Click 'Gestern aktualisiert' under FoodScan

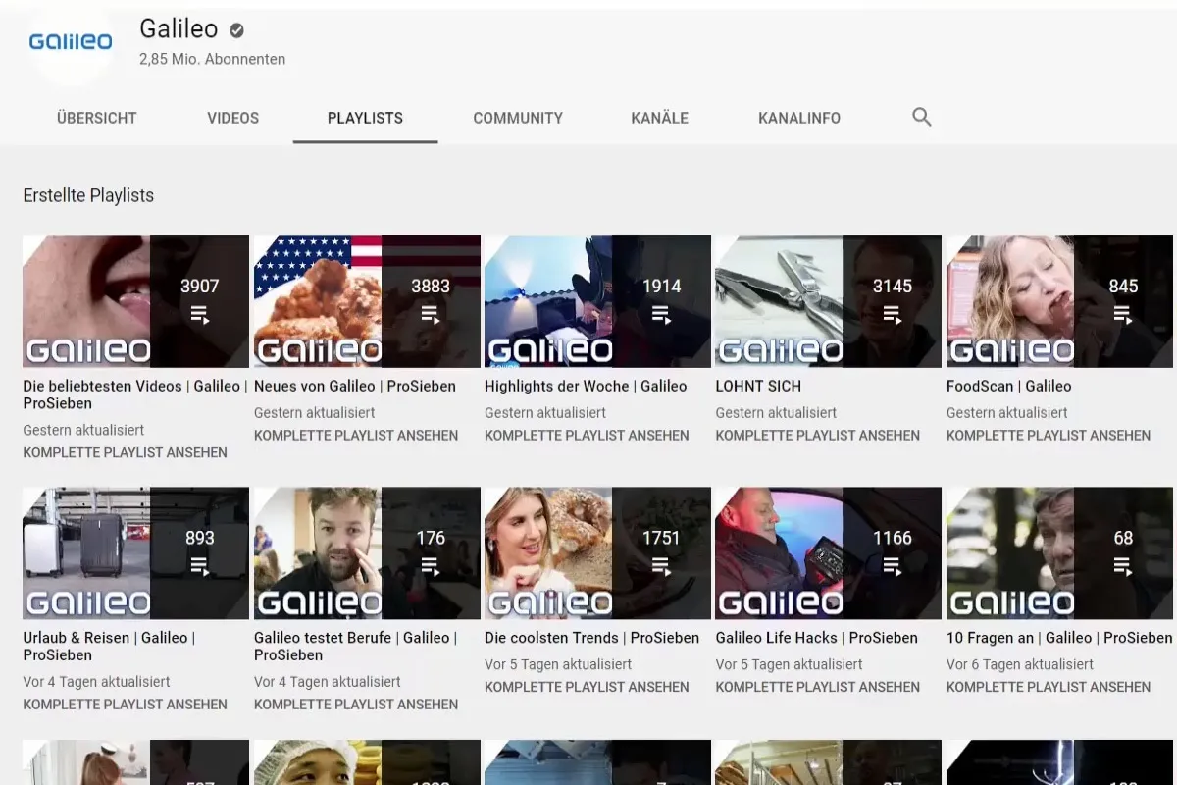pyautogui.click(x=1007, y=413)
